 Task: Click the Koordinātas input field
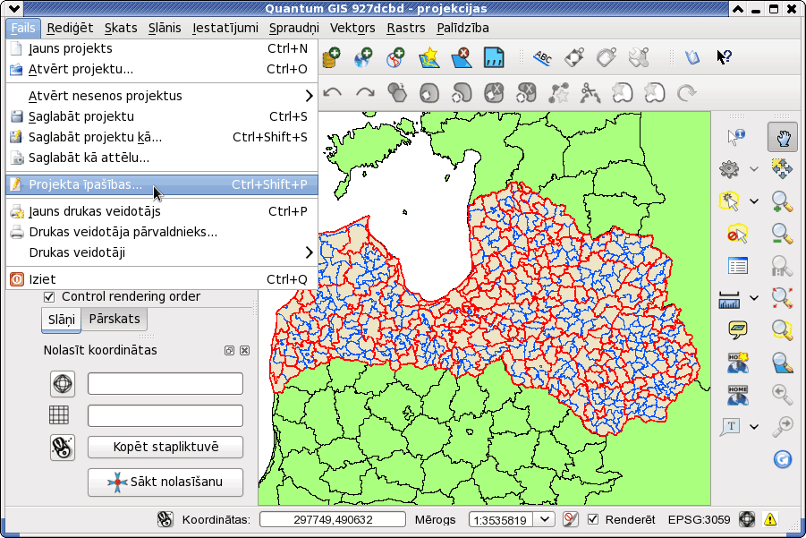[333, 519]
